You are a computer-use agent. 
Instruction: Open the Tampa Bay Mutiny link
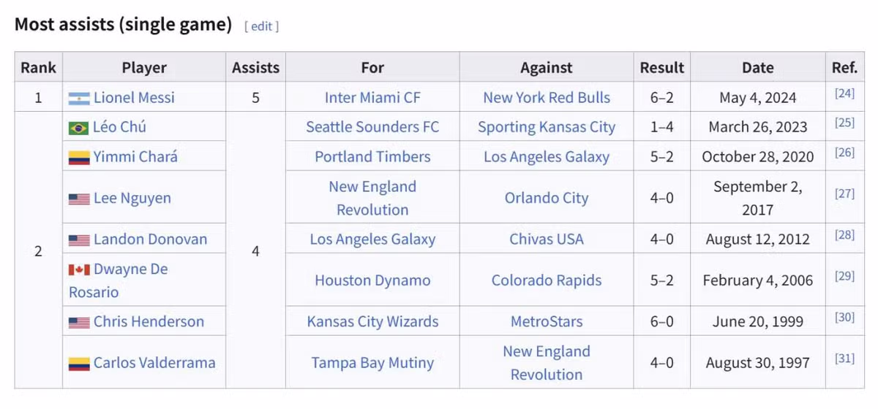click(x=372, y=363)
